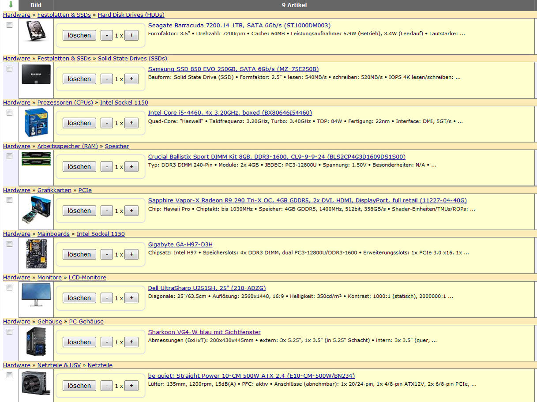This screenshot has height=402, width=537.
Task: Open Crucial Ballistix Sport DIMM Kit link
Action: pyautogui.click(x=277, y=157)
